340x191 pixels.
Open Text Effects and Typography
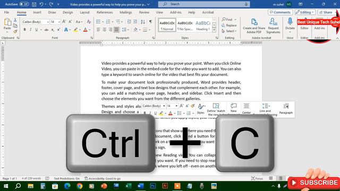click(66, 30)
